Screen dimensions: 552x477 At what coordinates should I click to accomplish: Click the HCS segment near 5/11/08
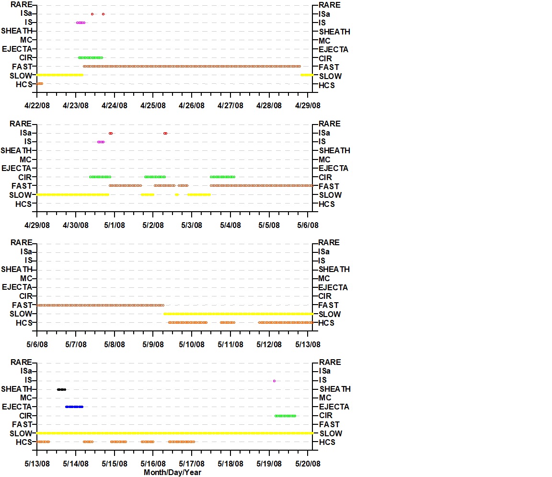[228, 322]
